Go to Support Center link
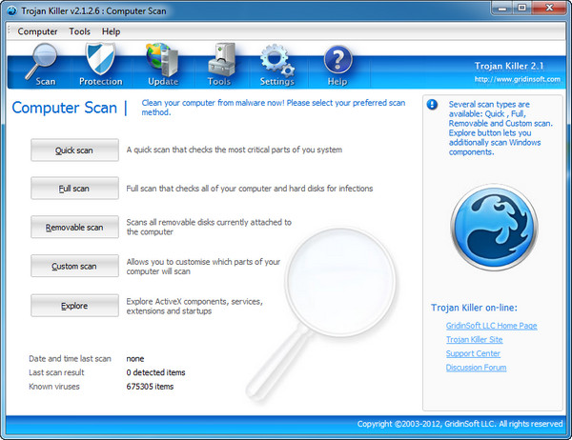572x440 pixels. (x=473, y=353)
